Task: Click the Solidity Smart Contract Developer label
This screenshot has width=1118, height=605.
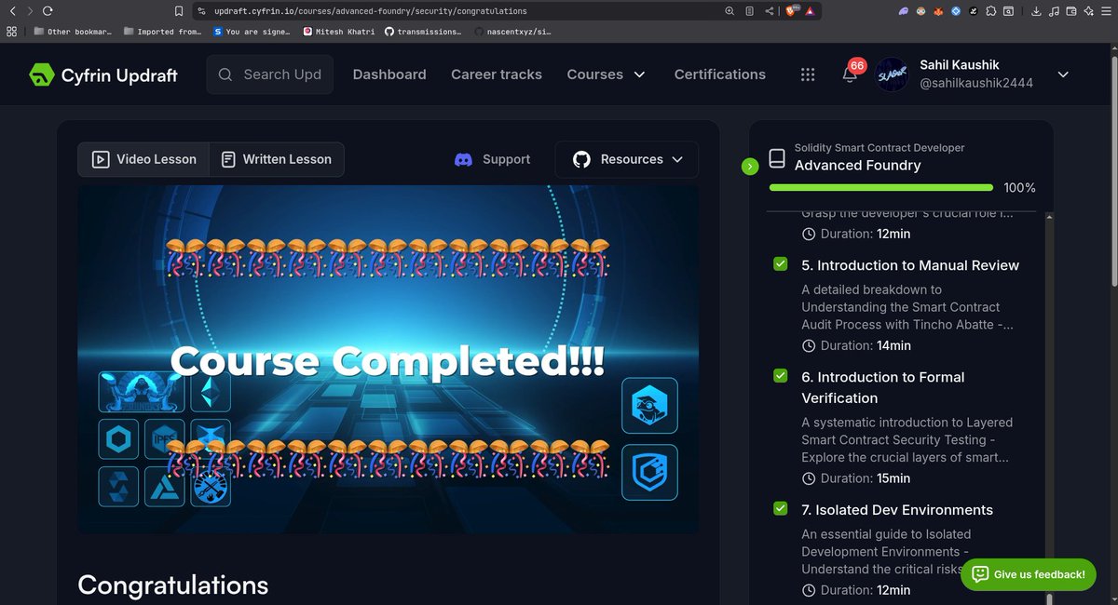Action: click(x=879, y=148)
